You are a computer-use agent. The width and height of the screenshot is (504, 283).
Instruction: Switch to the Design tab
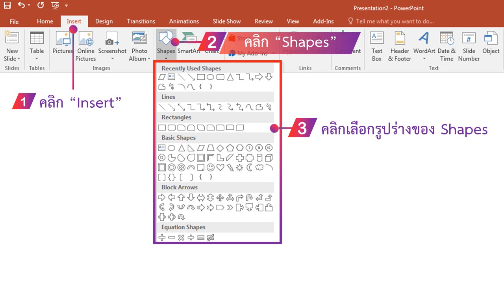pyautogui.click(x=104, y=21)
